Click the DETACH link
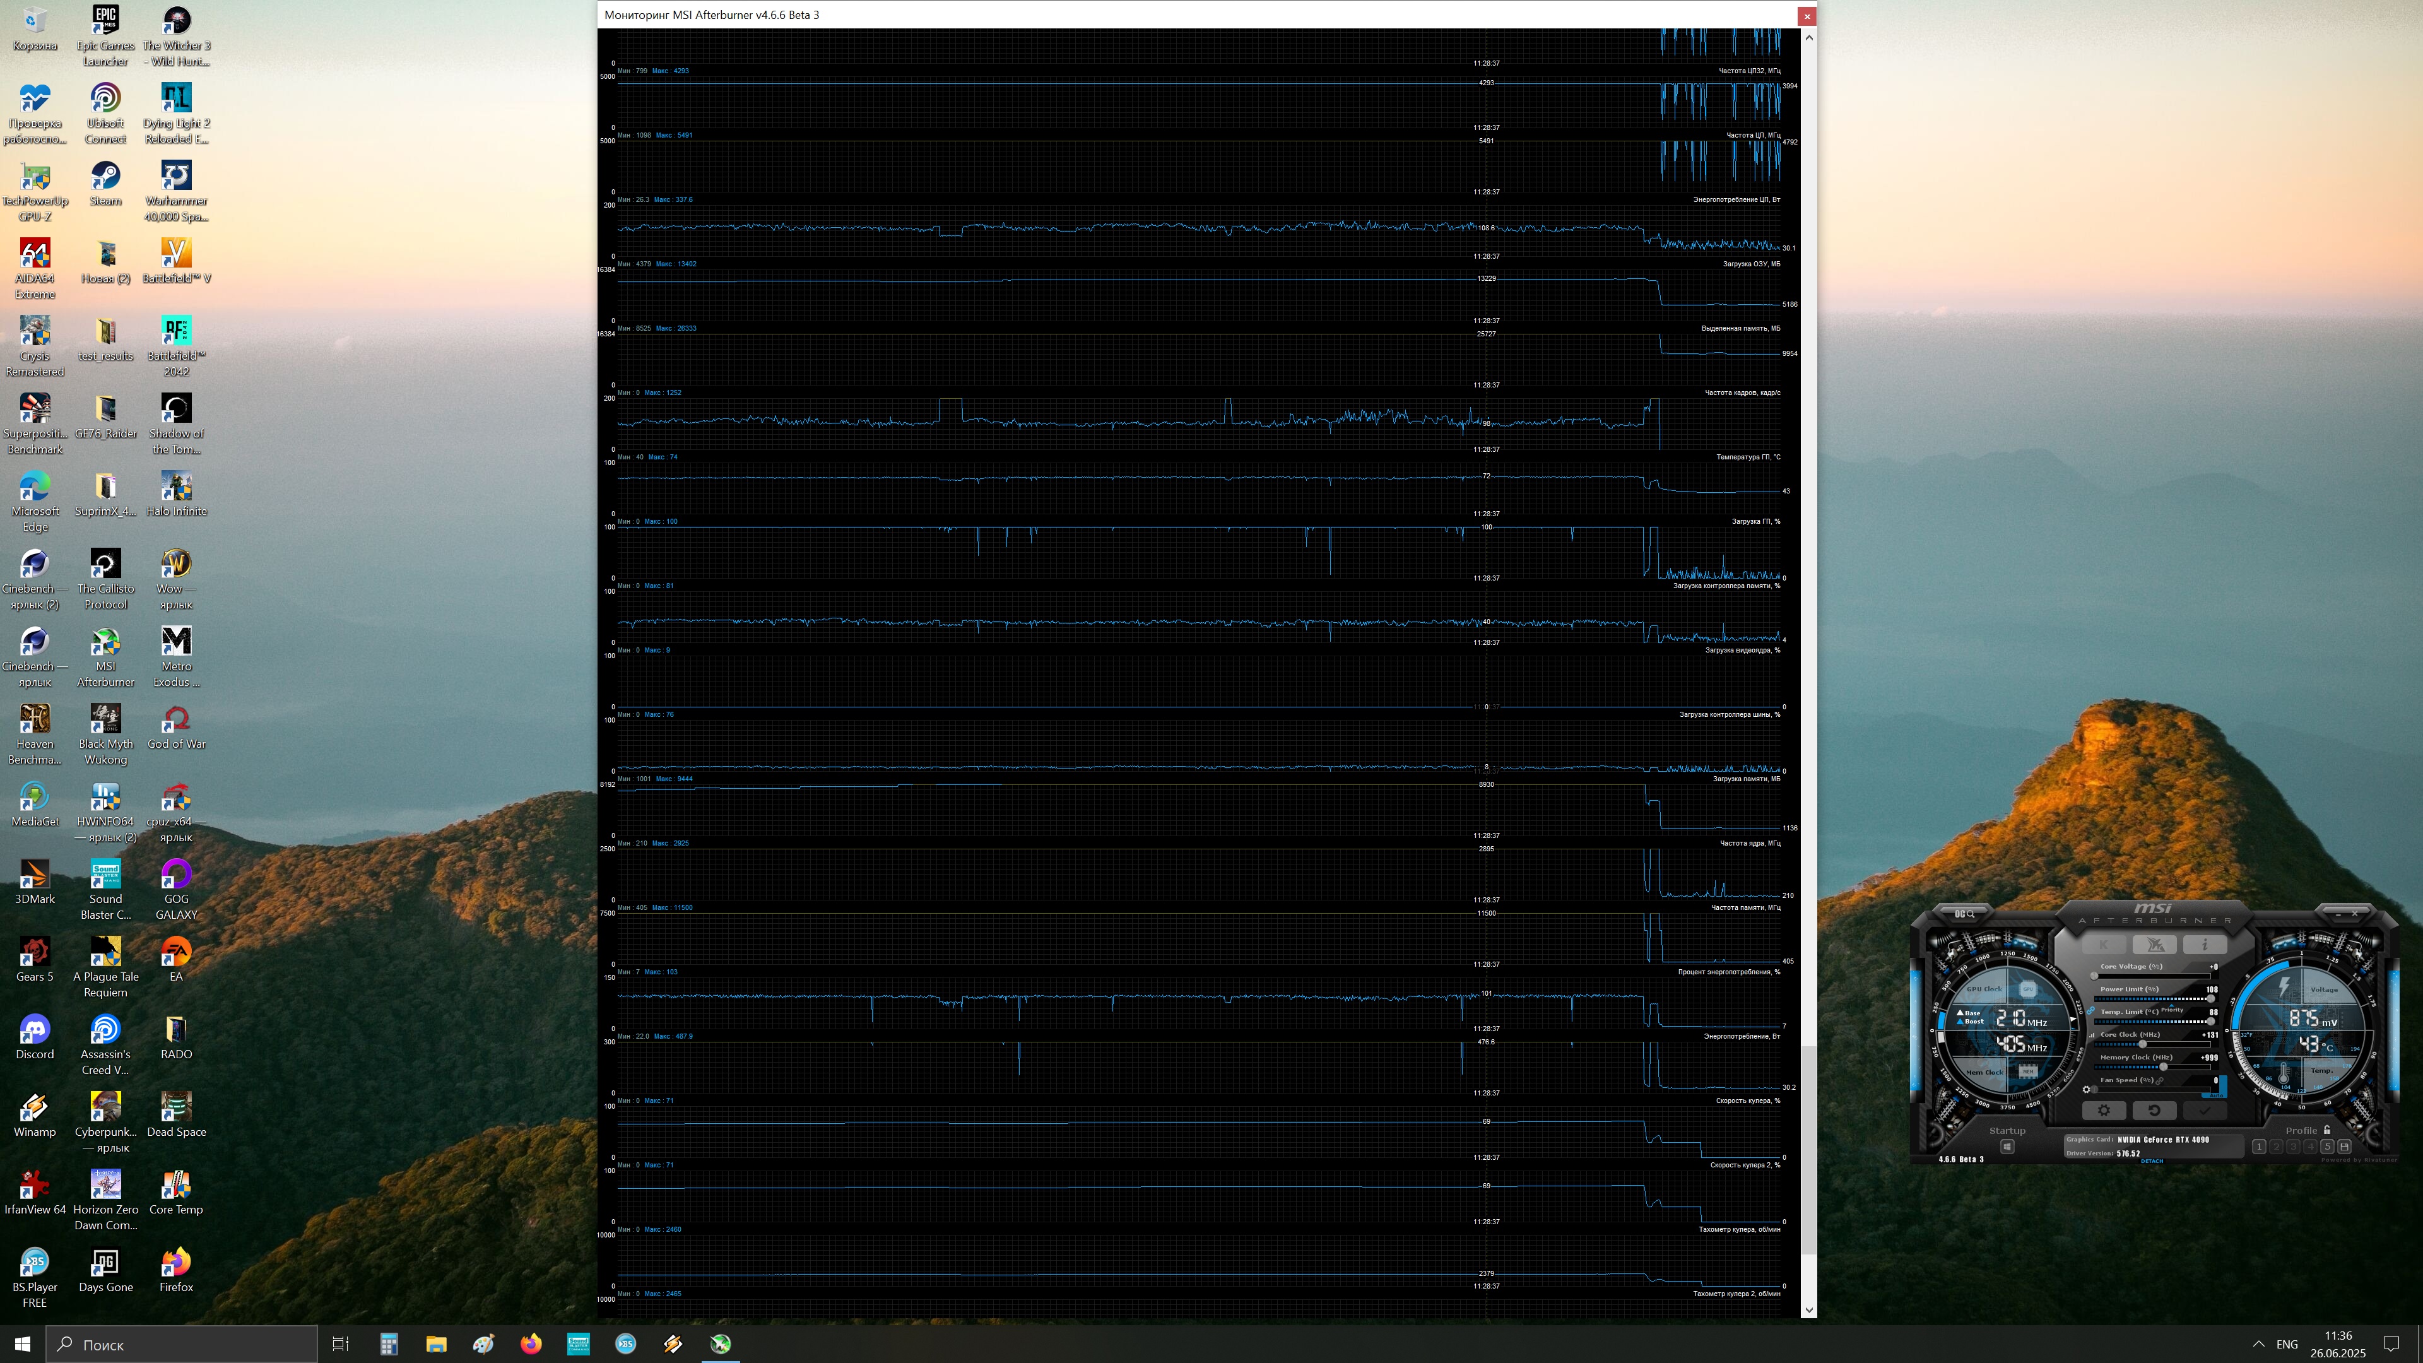Screen dimensions: 2423x1363 coord(2152,1161)
